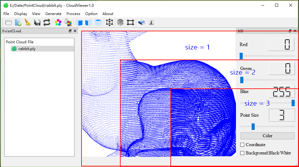Float the PointCloud dock panel
The width and height of the screenshot is (299, 167).
[70, 31]
